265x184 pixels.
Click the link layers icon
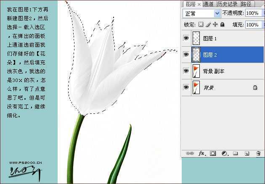(x=190, y=153)
